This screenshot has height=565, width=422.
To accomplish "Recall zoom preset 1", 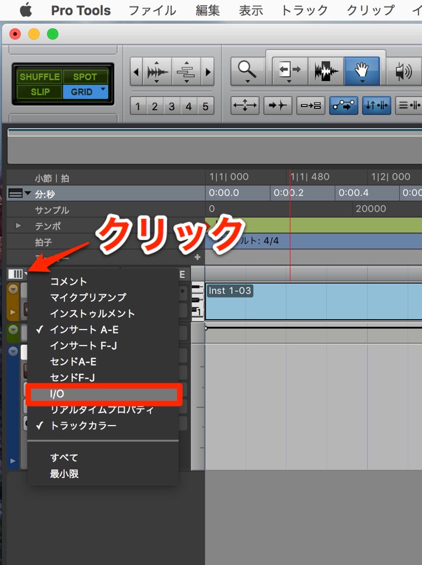I will point(138,107).
